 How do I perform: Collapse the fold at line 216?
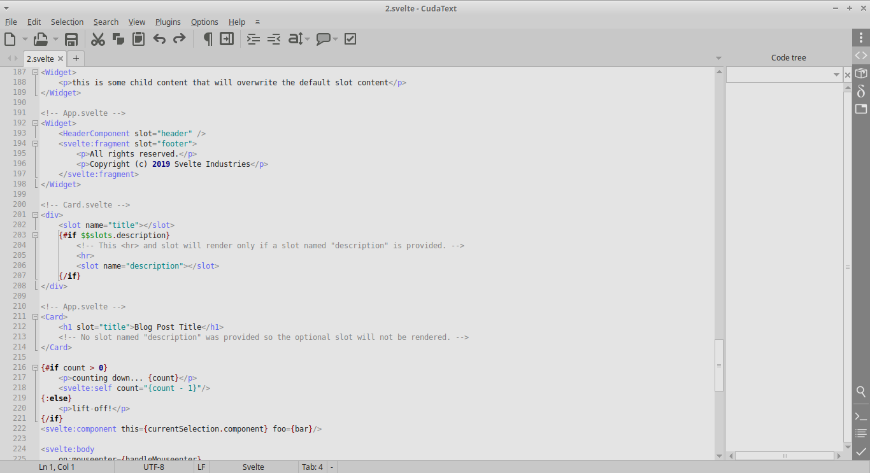coord(36,367)
